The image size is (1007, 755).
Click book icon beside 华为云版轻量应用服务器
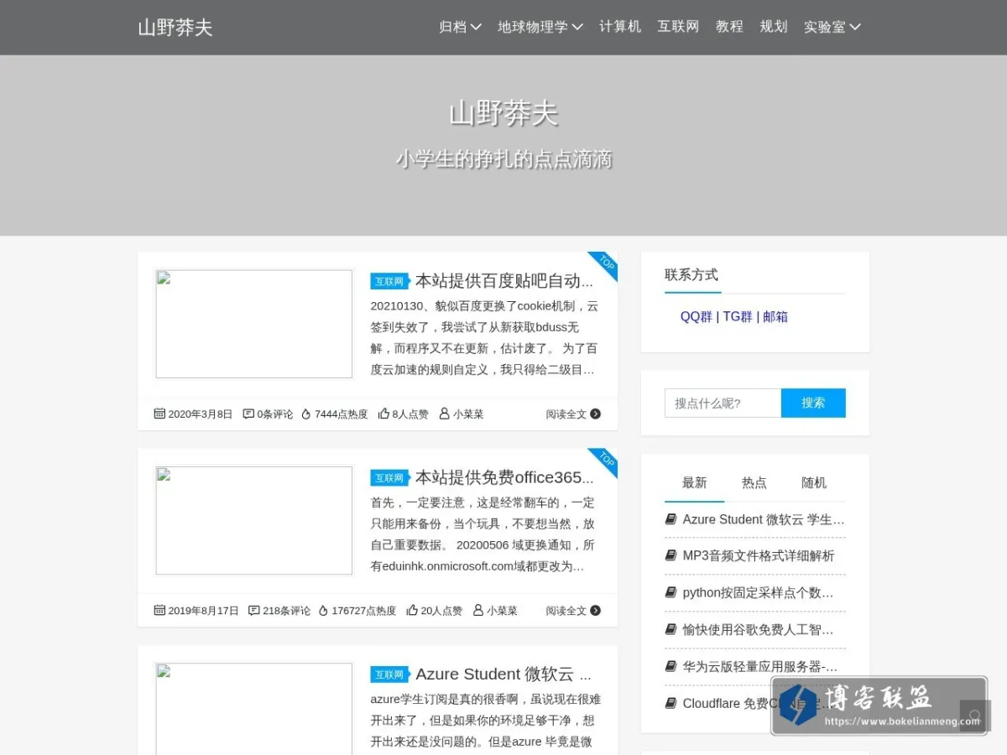click(670, 666)
